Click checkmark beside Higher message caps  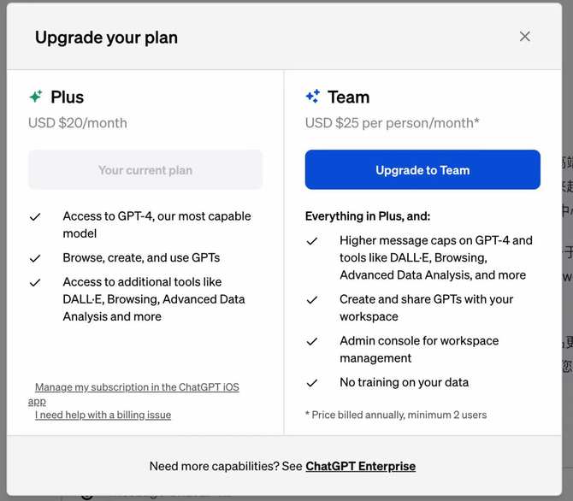[312, 241]
